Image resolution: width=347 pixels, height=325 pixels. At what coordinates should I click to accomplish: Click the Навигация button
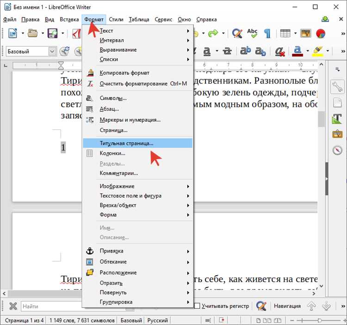[x=287, y=306]
